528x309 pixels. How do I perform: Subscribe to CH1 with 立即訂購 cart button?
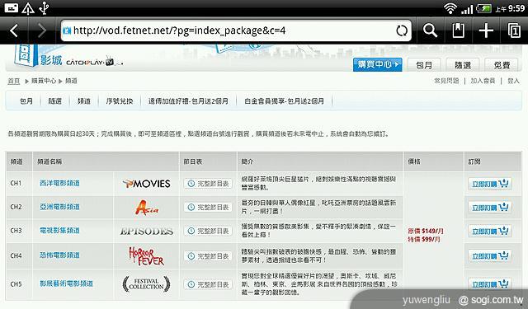(490, 184)
